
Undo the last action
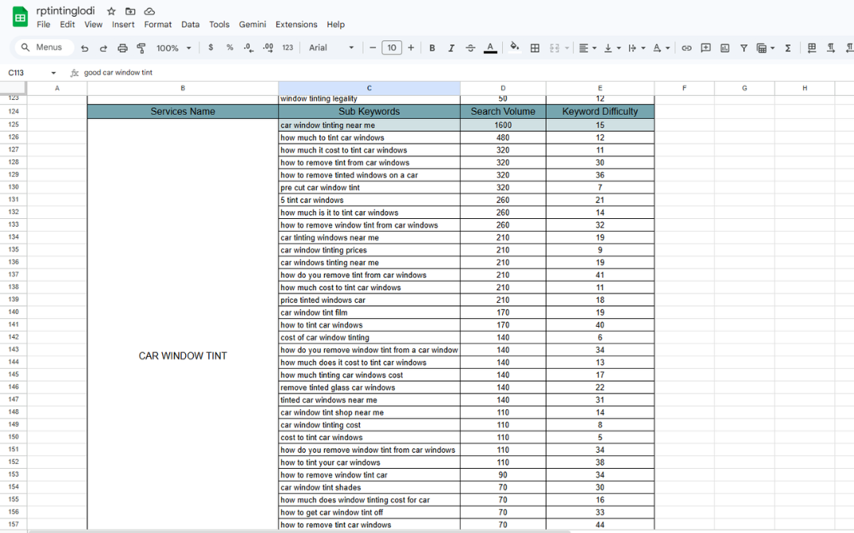(84, 48)
